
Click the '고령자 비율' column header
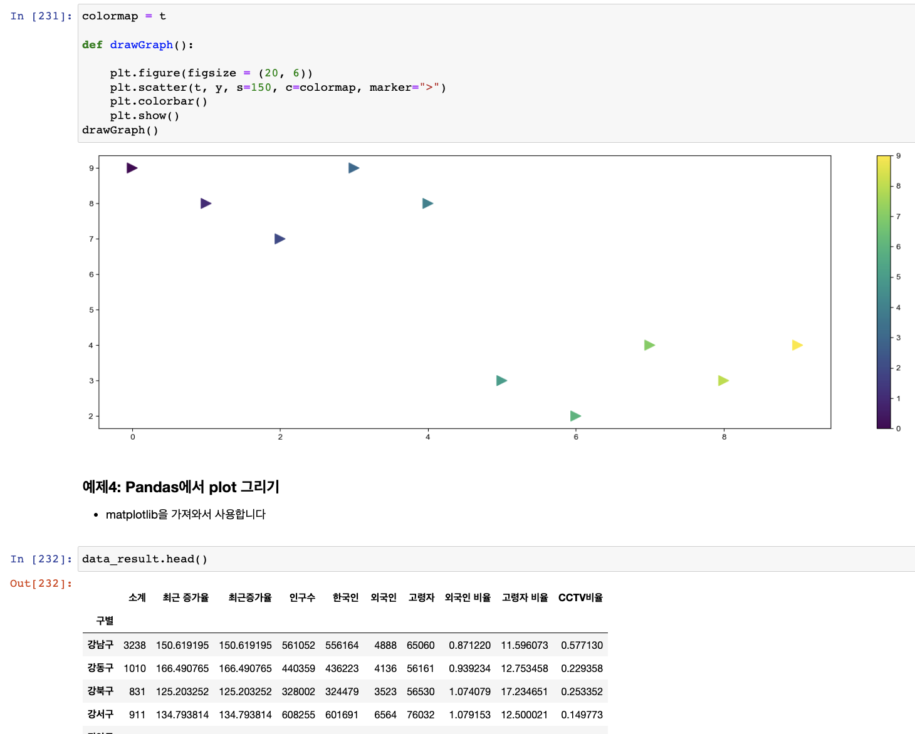[x=525, y=597]
